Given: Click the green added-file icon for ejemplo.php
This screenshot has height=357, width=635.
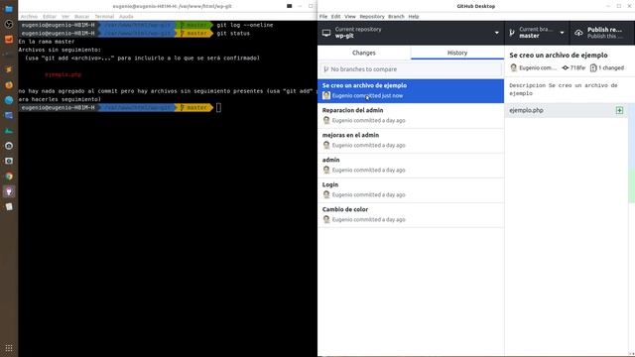Looking at the screenshot, I should pyautogui.click(x=619, y=110).
